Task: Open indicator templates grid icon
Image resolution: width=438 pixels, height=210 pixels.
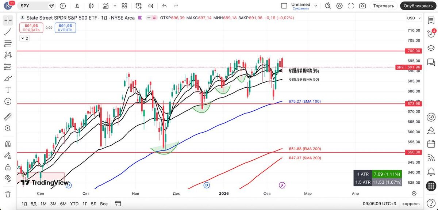Action: click(124, 6)
